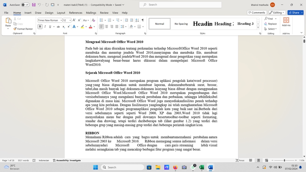This screenshot has height=172, width=306.
Task: Open font size dropdown
Action: tap(70, 20)
